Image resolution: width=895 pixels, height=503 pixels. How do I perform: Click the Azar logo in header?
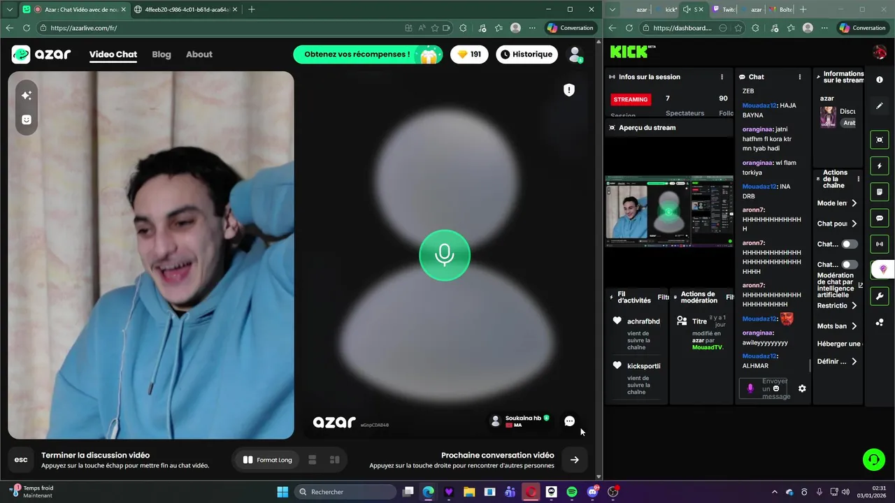pos(41,54)
